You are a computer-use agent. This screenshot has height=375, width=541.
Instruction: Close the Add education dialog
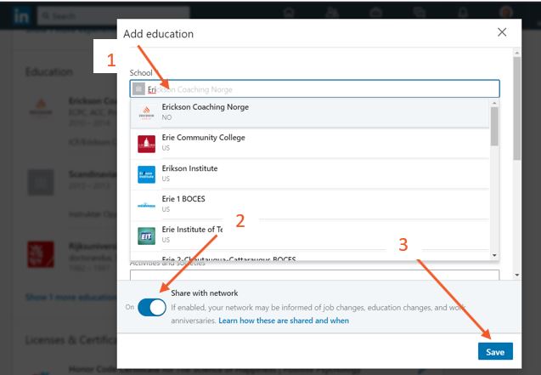502,32
